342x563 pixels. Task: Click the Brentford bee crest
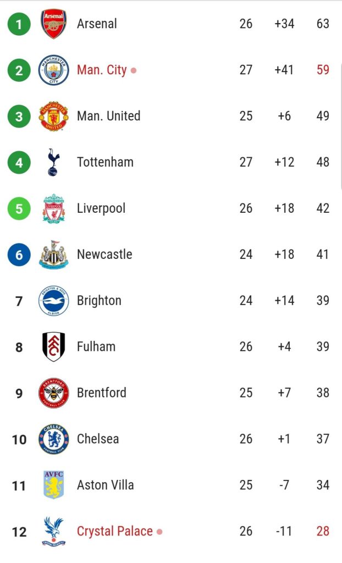pos(52,393)
